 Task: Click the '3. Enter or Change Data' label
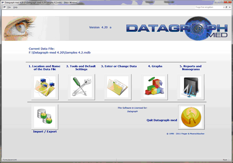coord(119,66)
